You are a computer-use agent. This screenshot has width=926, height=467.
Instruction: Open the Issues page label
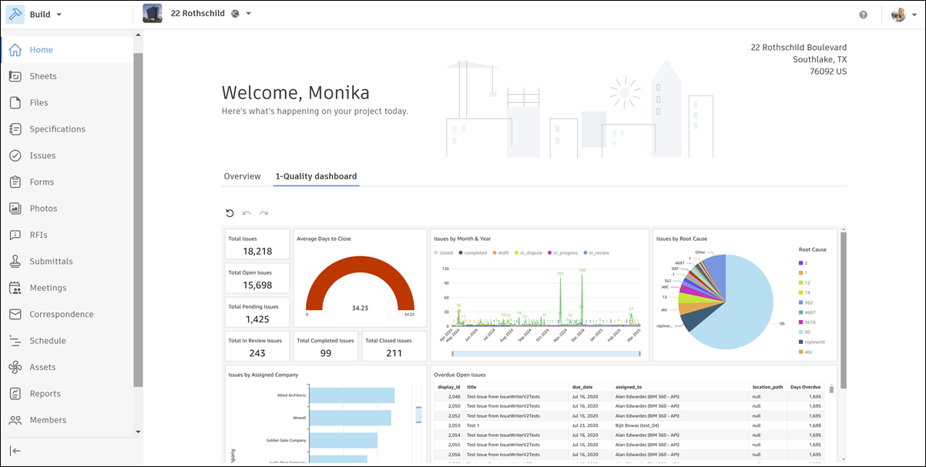tap(42, 155)
